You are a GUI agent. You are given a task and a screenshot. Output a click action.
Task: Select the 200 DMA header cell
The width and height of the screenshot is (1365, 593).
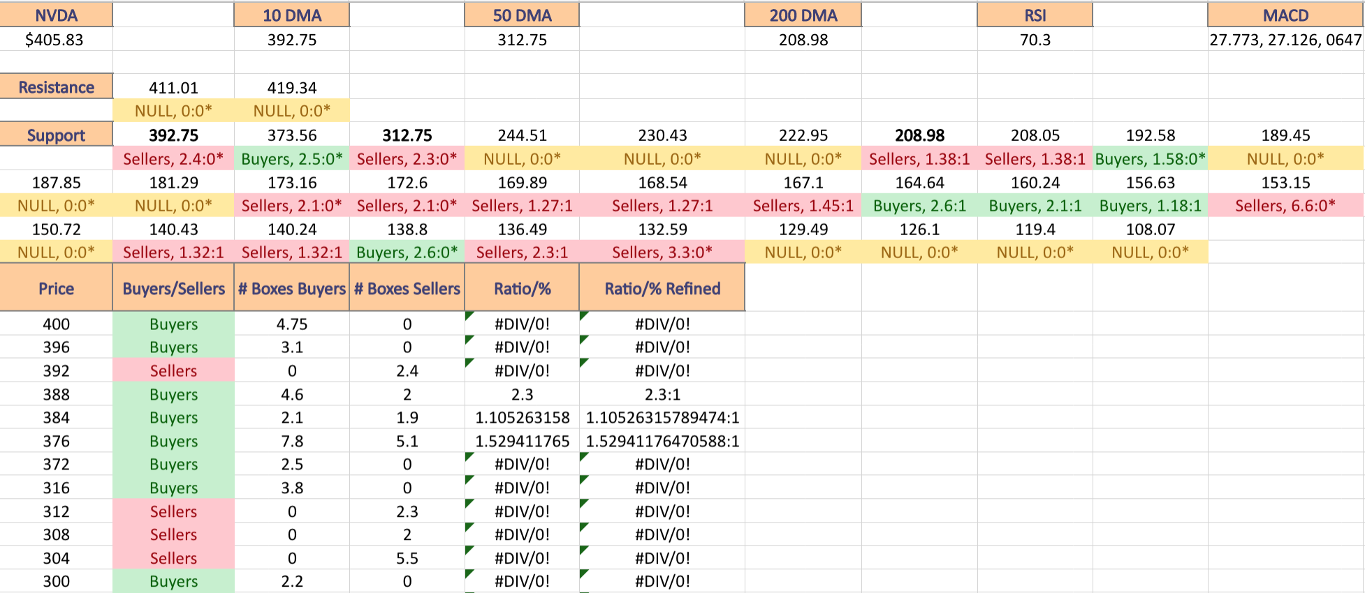click(803, 15)
